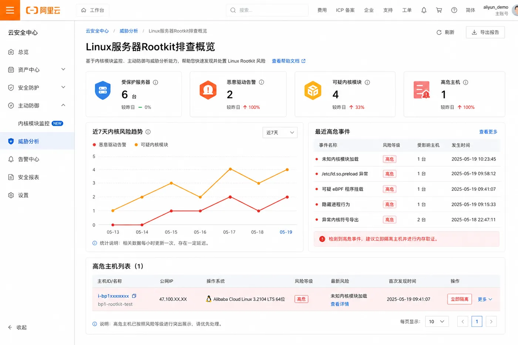The height and width of the screenshot is (345, 518).
Task: Open the help question mark icon
Action: pyautogui.click(x=454, y=10)
